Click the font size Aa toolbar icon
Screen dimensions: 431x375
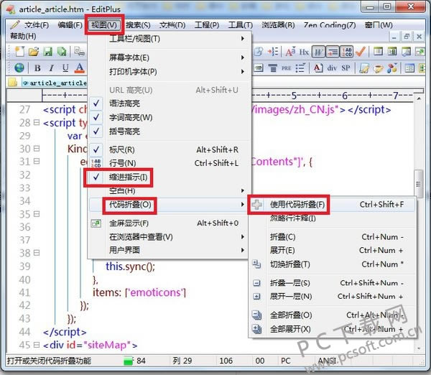pos(290,52)
